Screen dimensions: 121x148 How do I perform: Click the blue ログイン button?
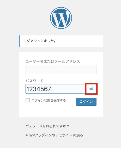pos(86,102)
